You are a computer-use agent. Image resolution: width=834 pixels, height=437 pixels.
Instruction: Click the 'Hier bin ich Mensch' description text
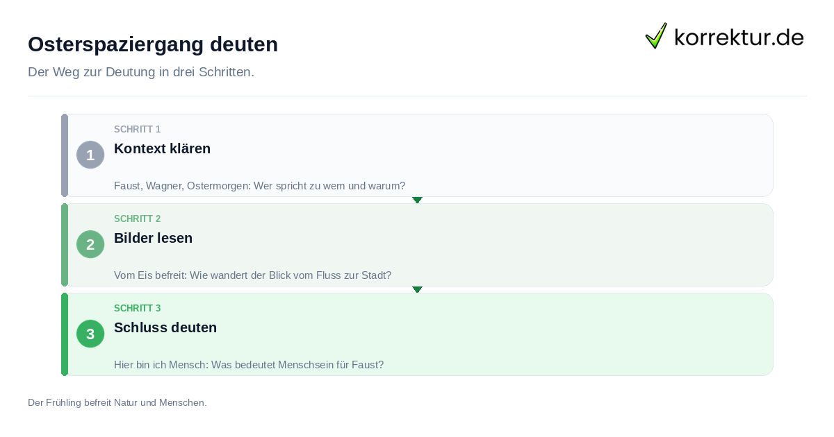pyautogui.click(x=249, y=365)
